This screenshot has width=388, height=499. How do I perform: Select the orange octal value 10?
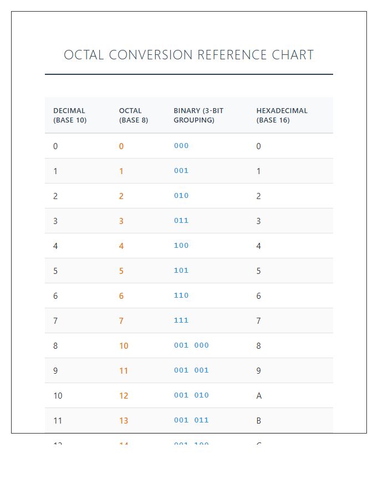pos(124,346)
